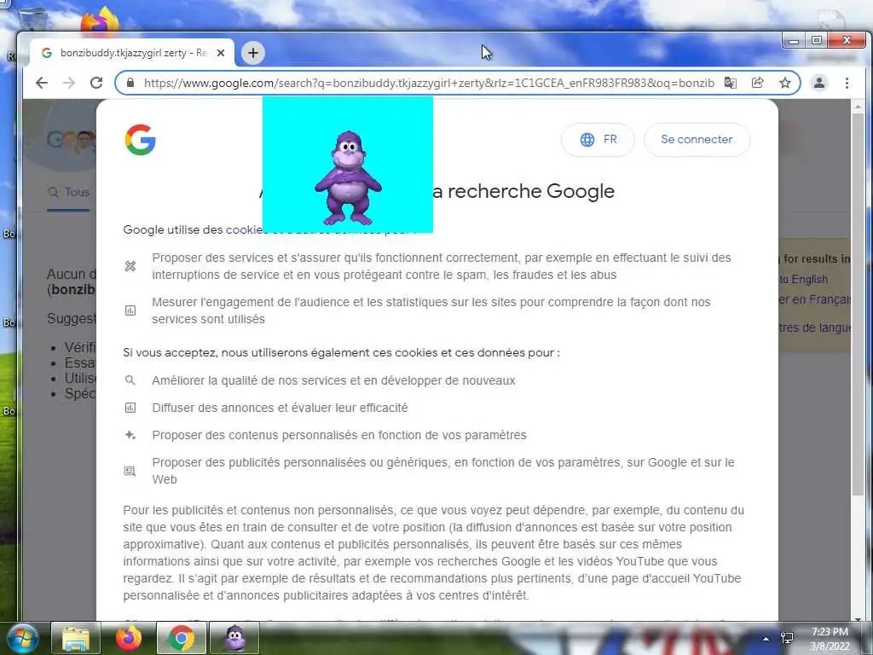
Task: Click chart icon beside 'Diffuser des annonces'
Action: (x=130, y=408)
